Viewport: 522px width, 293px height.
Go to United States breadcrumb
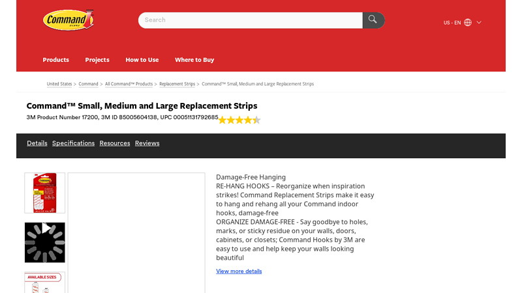pos(59,84)
